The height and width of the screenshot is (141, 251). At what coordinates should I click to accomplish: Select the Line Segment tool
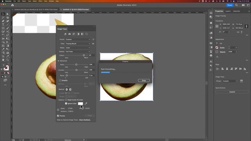[7, 25]
